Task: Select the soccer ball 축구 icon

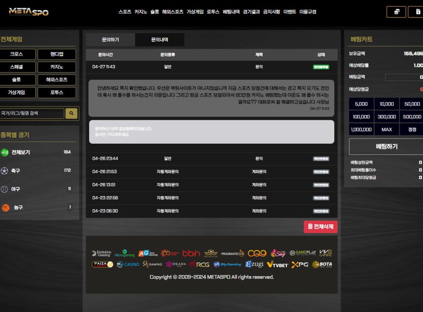Action: 4,171
